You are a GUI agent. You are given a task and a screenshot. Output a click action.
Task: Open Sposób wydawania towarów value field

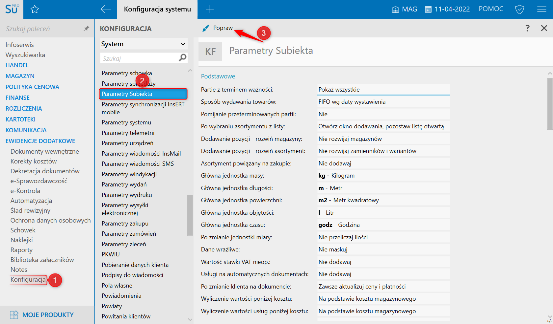(x=383, y=102)
